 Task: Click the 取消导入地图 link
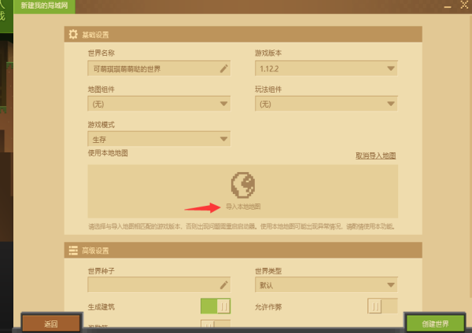375,156
